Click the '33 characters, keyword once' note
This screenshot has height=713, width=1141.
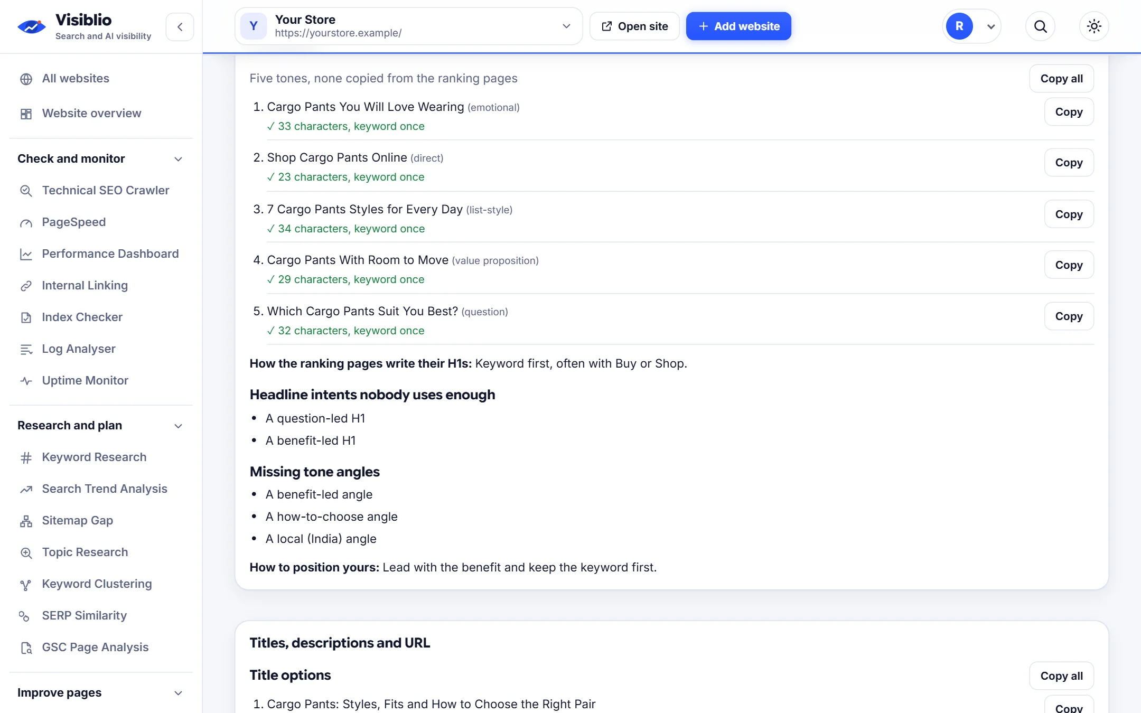pos(345,126)
